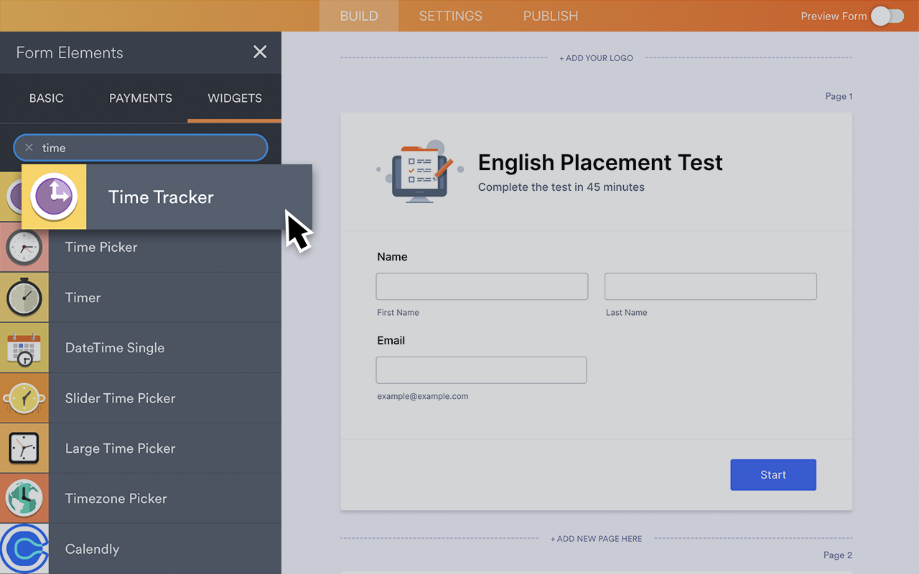919x574 pixels.
Task: Click ADD YOUR LOGO link
Action: pos(596,57)
